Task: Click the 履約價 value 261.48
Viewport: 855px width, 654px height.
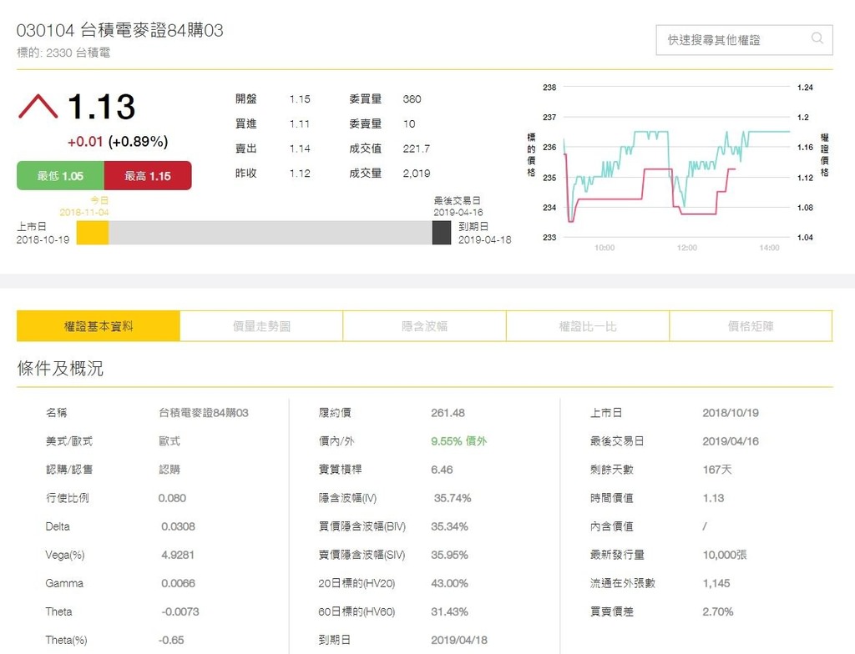Action: coord(448,413)
